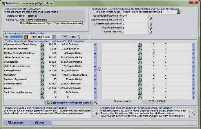
Task: Click the Speichern button
Action: [16, 123]
